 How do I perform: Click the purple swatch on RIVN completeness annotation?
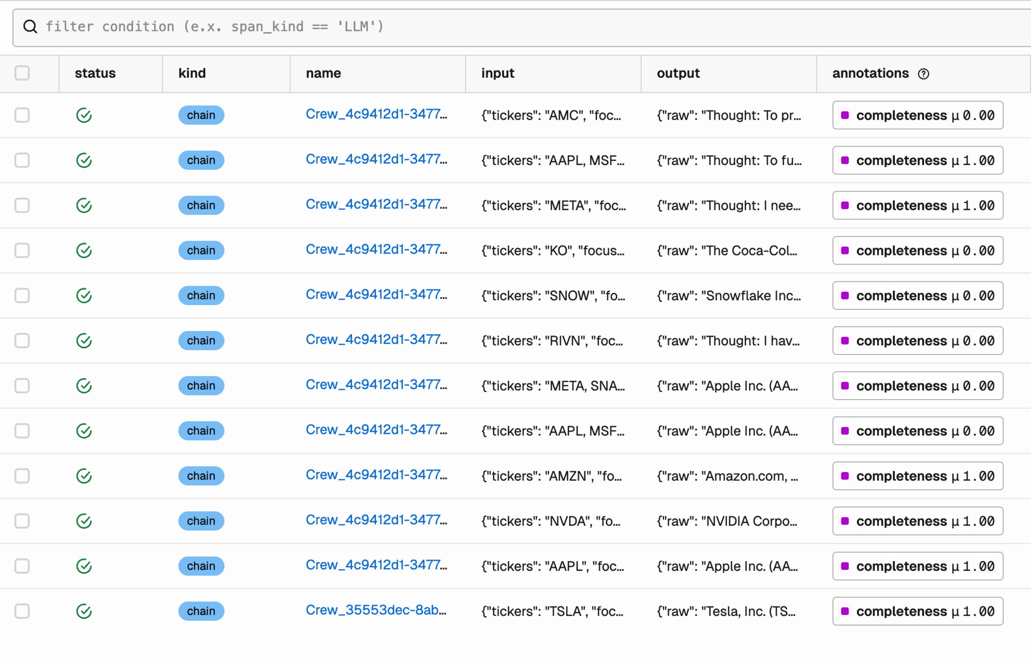coord(845,341)
